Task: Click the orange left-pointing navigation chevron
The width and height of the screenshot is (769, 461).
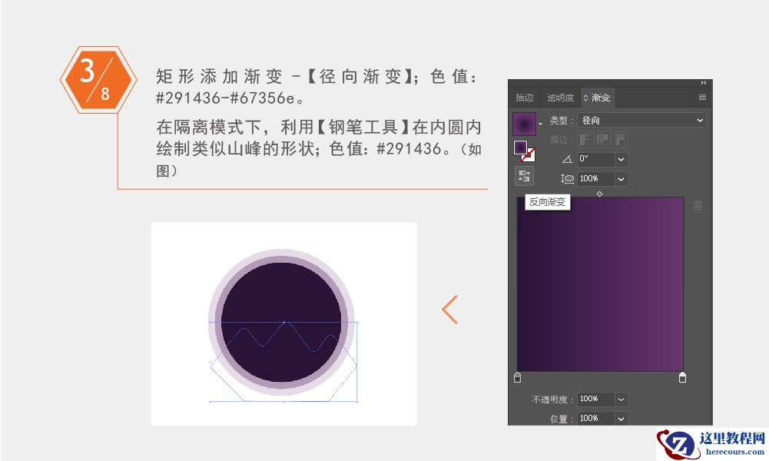Action: click(449, 310)
